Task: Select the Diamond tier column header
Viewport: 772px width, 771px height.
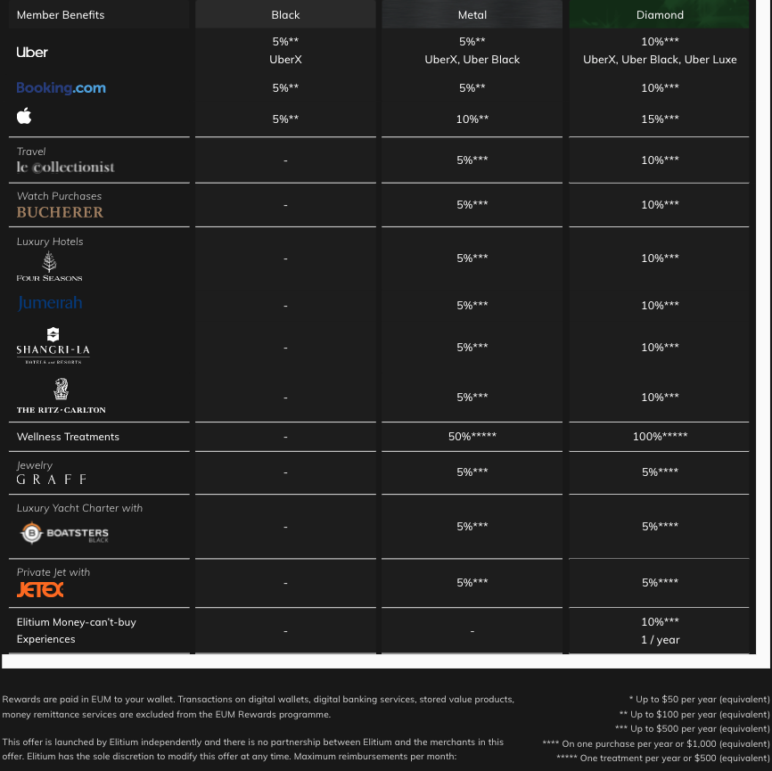Action: point(660,15)
